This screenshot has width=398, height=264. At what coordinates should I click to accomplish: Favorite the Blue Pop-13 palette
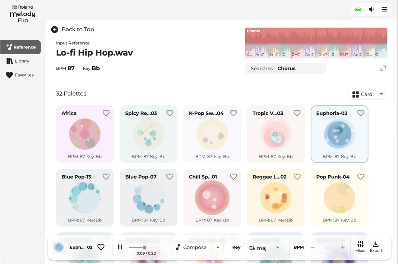click(106, 177)
